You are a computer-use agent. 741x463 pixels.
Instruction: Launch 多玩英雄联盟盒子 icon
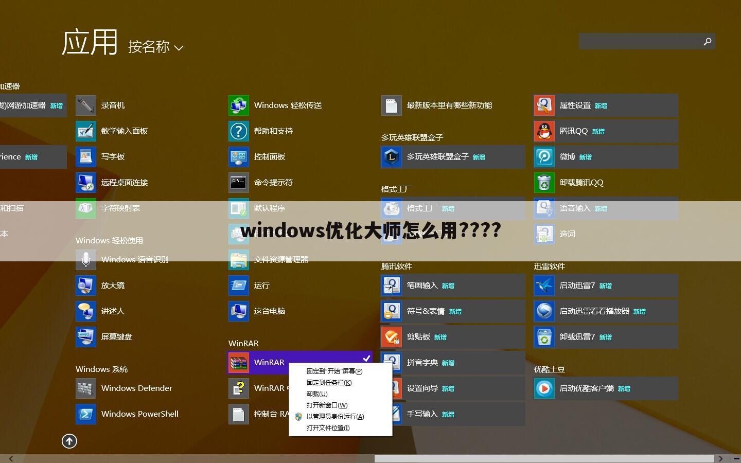pyautogui.click(x=391, y=157)
